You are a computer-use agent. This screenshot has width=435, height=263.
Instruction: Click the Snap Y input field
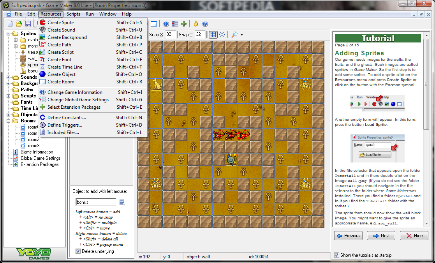(x=200, y=35)
